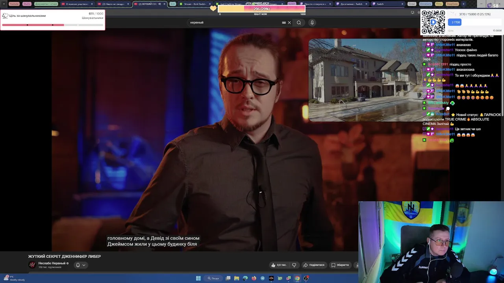Switch to the Документальна історія tab
504x283 pixels.
46,4
